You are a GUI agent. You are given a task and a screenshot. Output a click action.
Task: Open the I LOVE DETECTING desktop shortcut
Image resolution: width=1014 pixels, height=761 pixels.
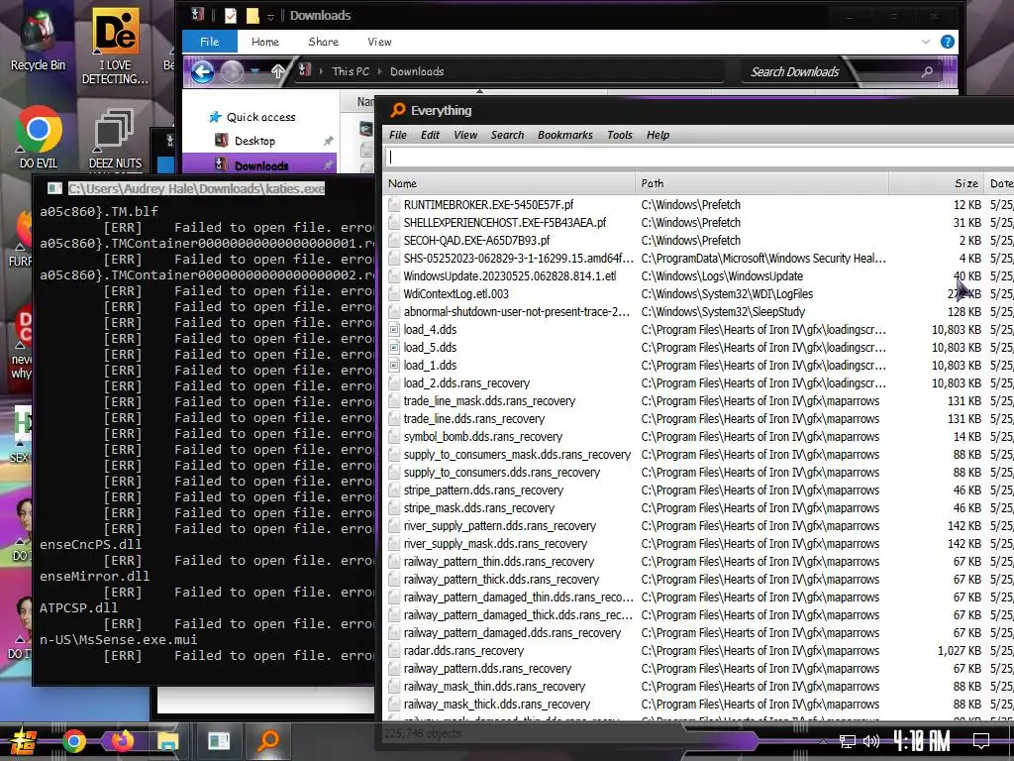(115, 47)
